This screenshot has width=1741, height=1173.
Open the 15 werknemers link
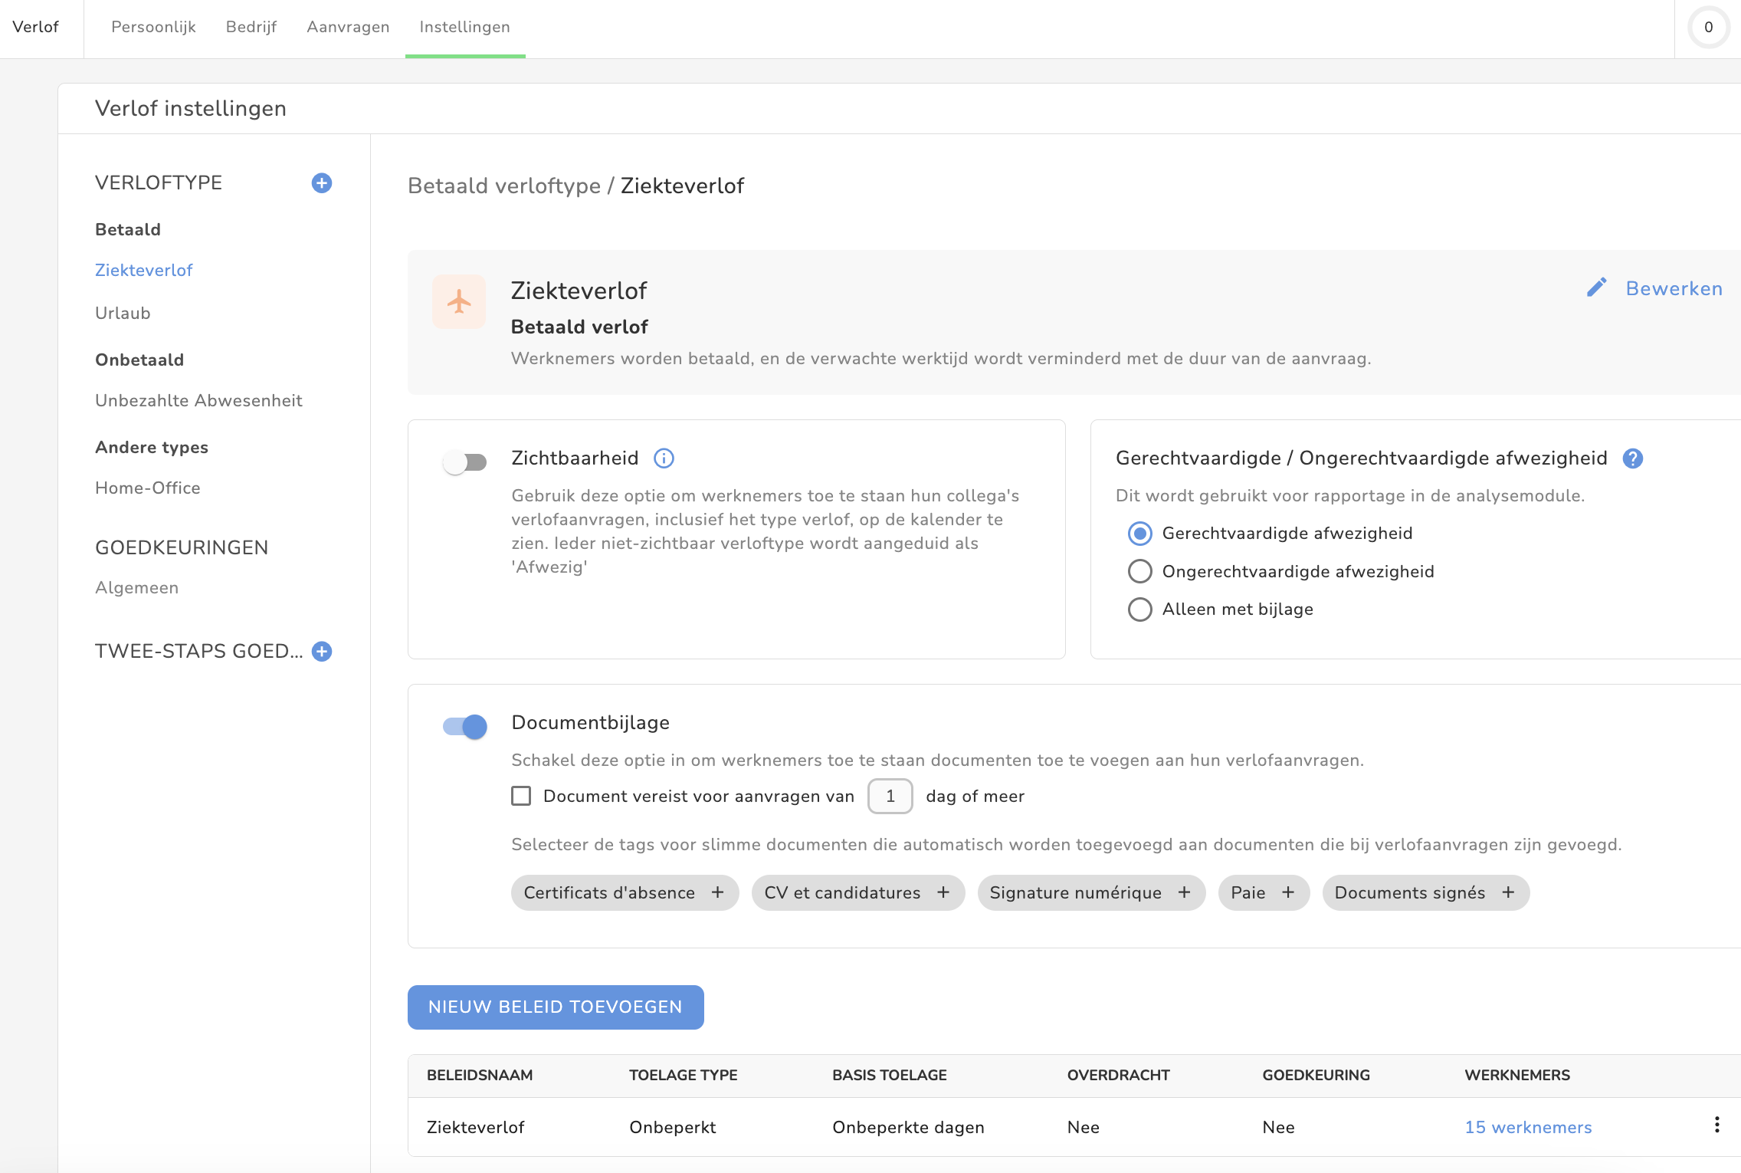coord(1528,1128)
